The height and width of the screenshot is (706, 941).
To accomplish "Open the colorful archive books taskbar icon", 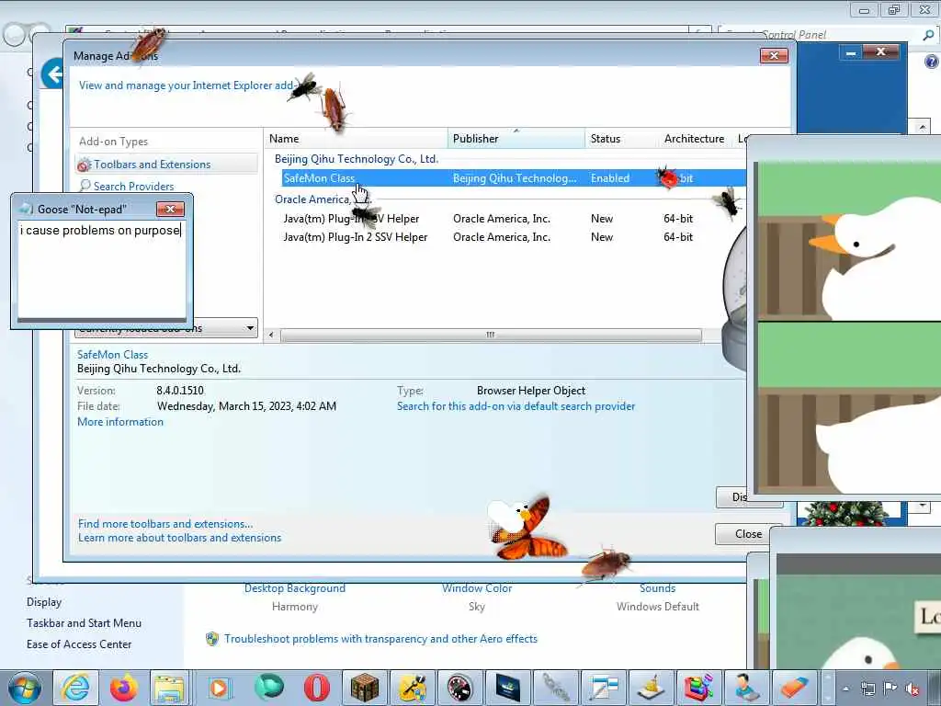I will click(x=698, y=688).
